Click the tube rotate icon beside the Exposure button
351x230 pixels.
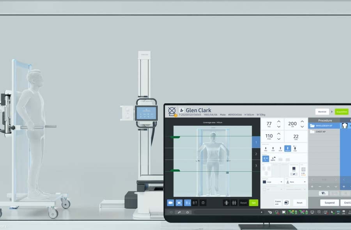coord(287,202)
